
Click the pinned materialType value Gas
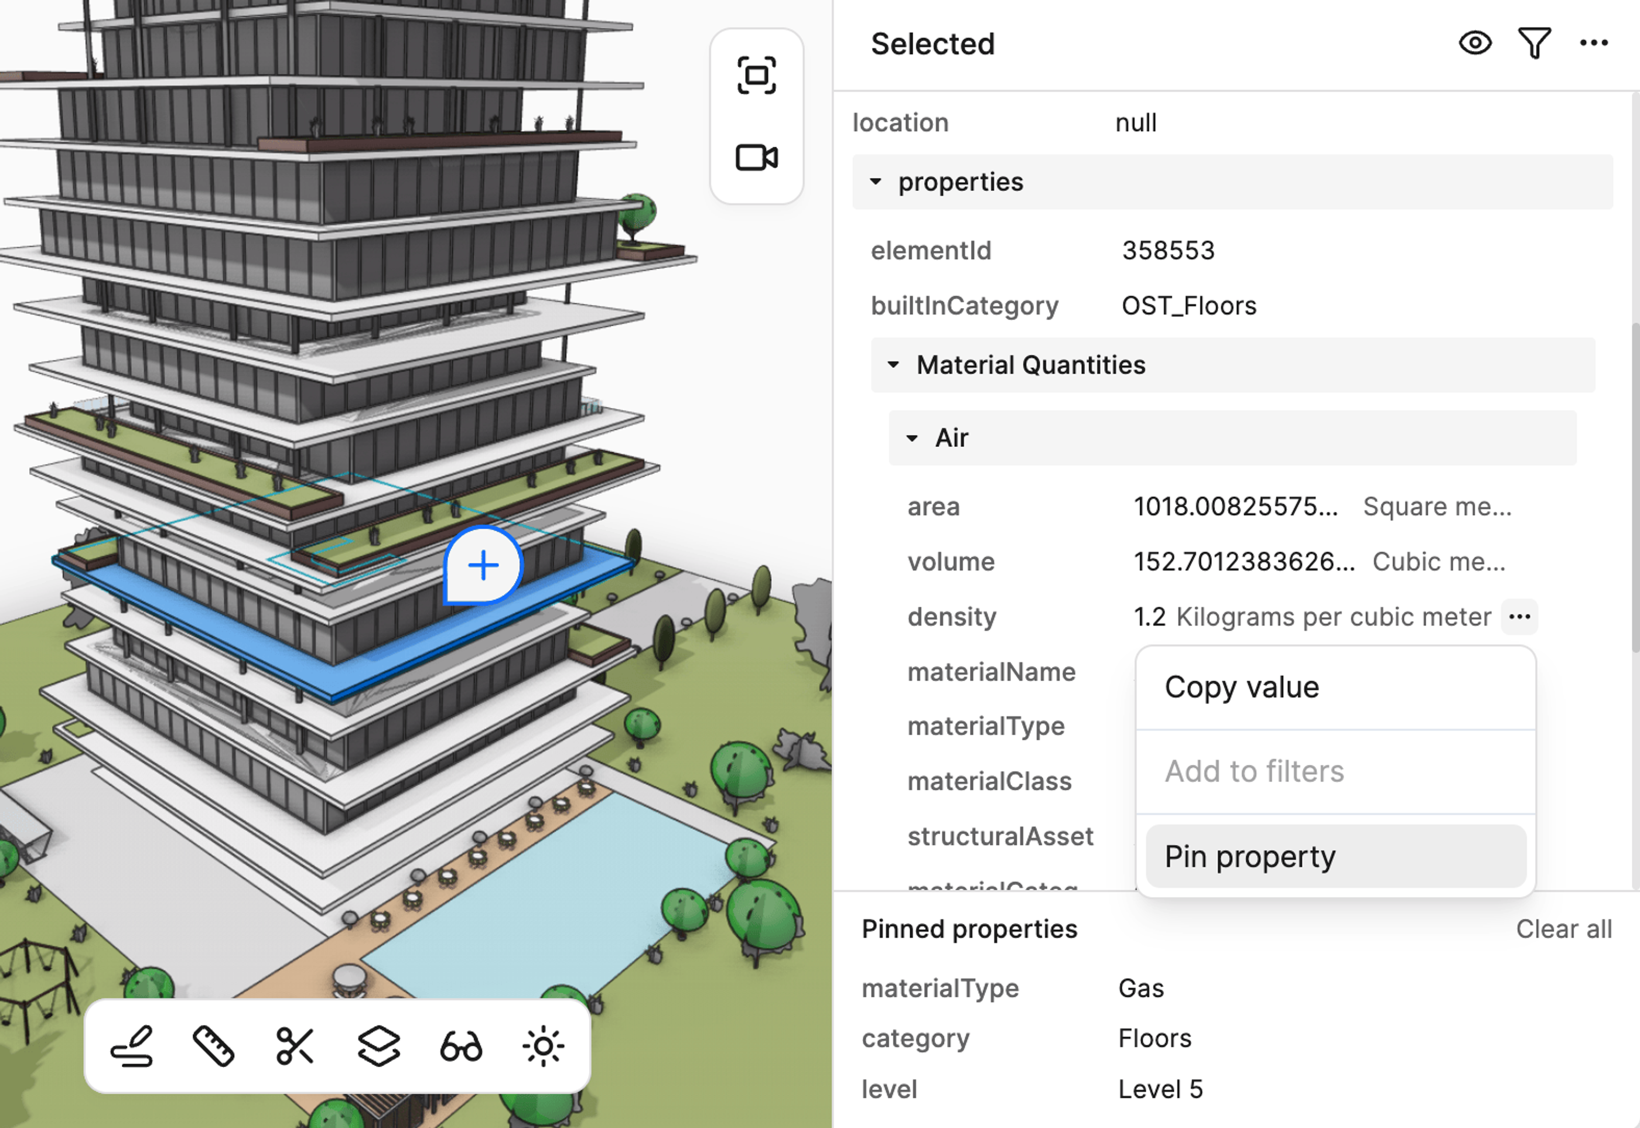point(1141,988)
